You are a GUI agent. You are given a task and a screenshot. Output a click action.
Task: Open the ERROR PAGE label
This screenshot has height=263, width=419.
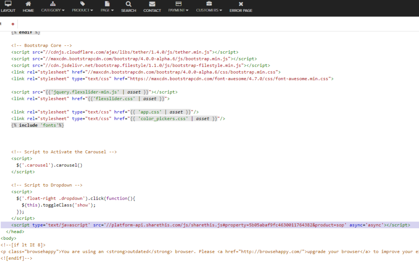241,10
